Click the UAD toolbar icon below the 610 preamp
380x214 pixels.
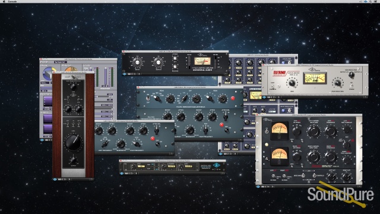pos(55,180)
